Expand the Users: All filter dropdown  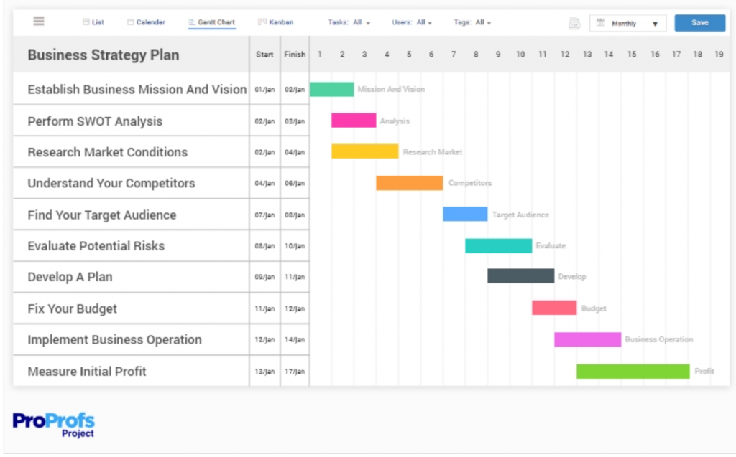[412, 22]
